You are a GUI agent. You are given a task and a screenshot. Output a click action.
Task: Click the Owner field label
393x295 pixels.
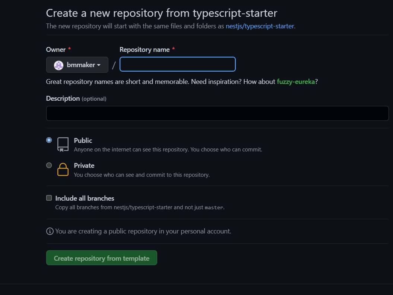point(56,50)
